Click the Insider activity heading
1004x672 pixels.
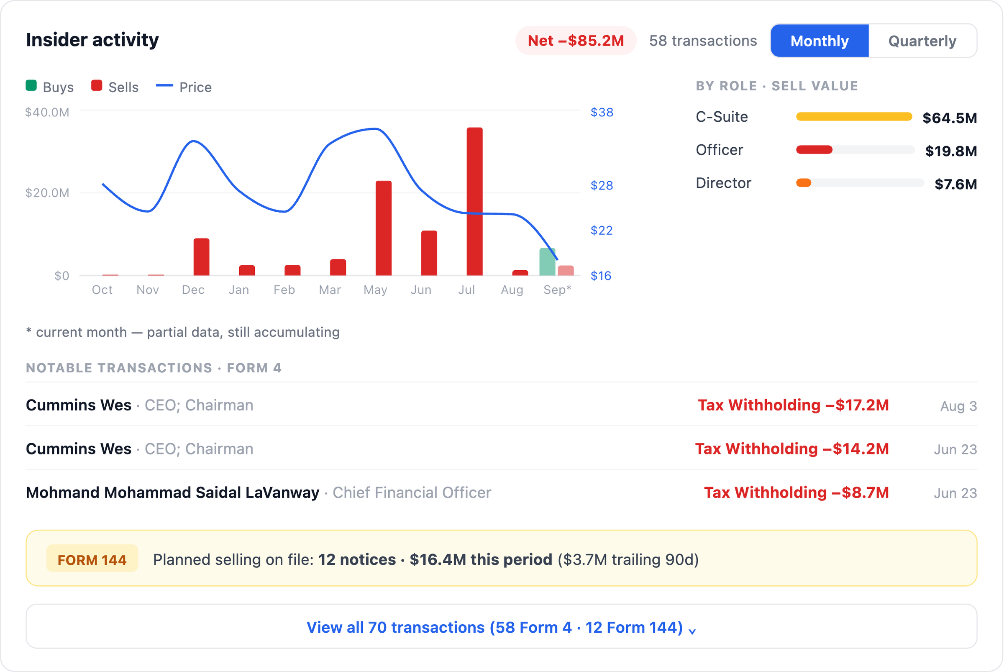(92, 40)
